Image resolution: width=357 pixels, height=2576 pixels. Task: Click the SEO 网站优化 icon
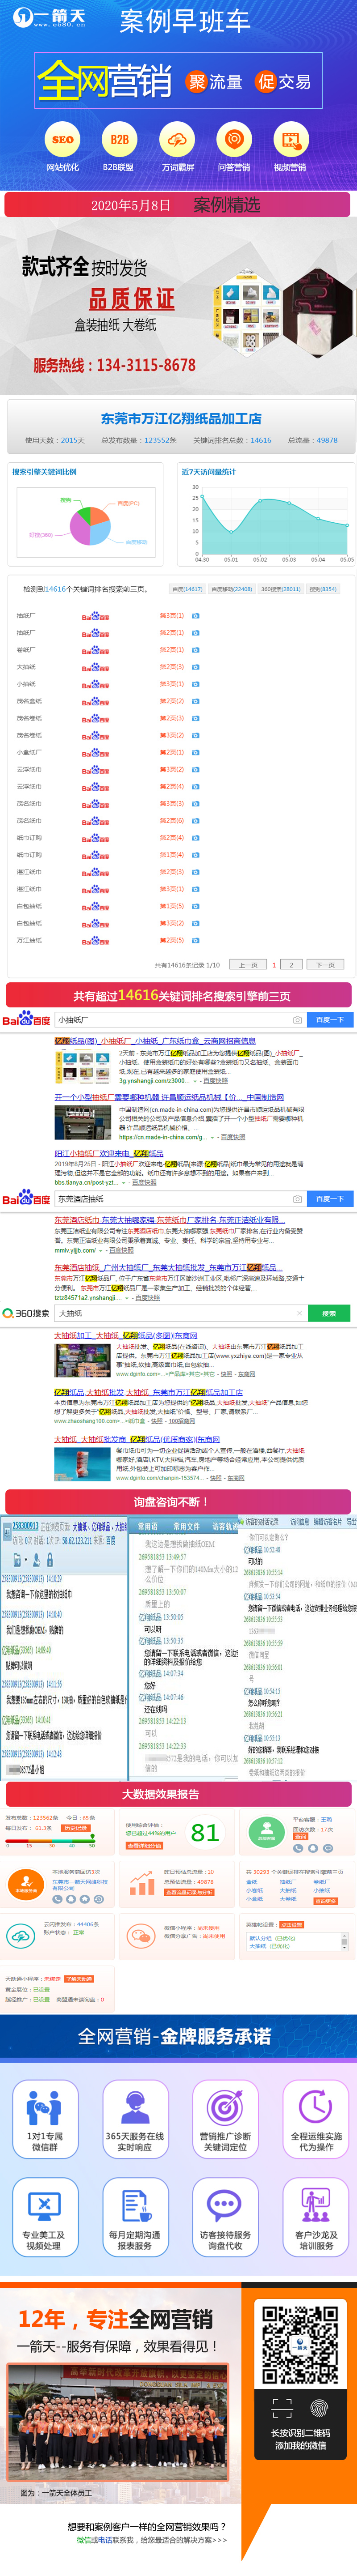click(63, 140)
